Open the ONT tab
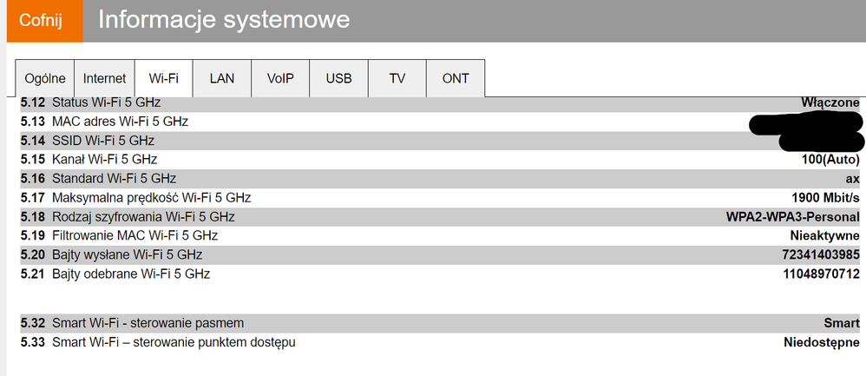866x376 pixels. [456, 78]
